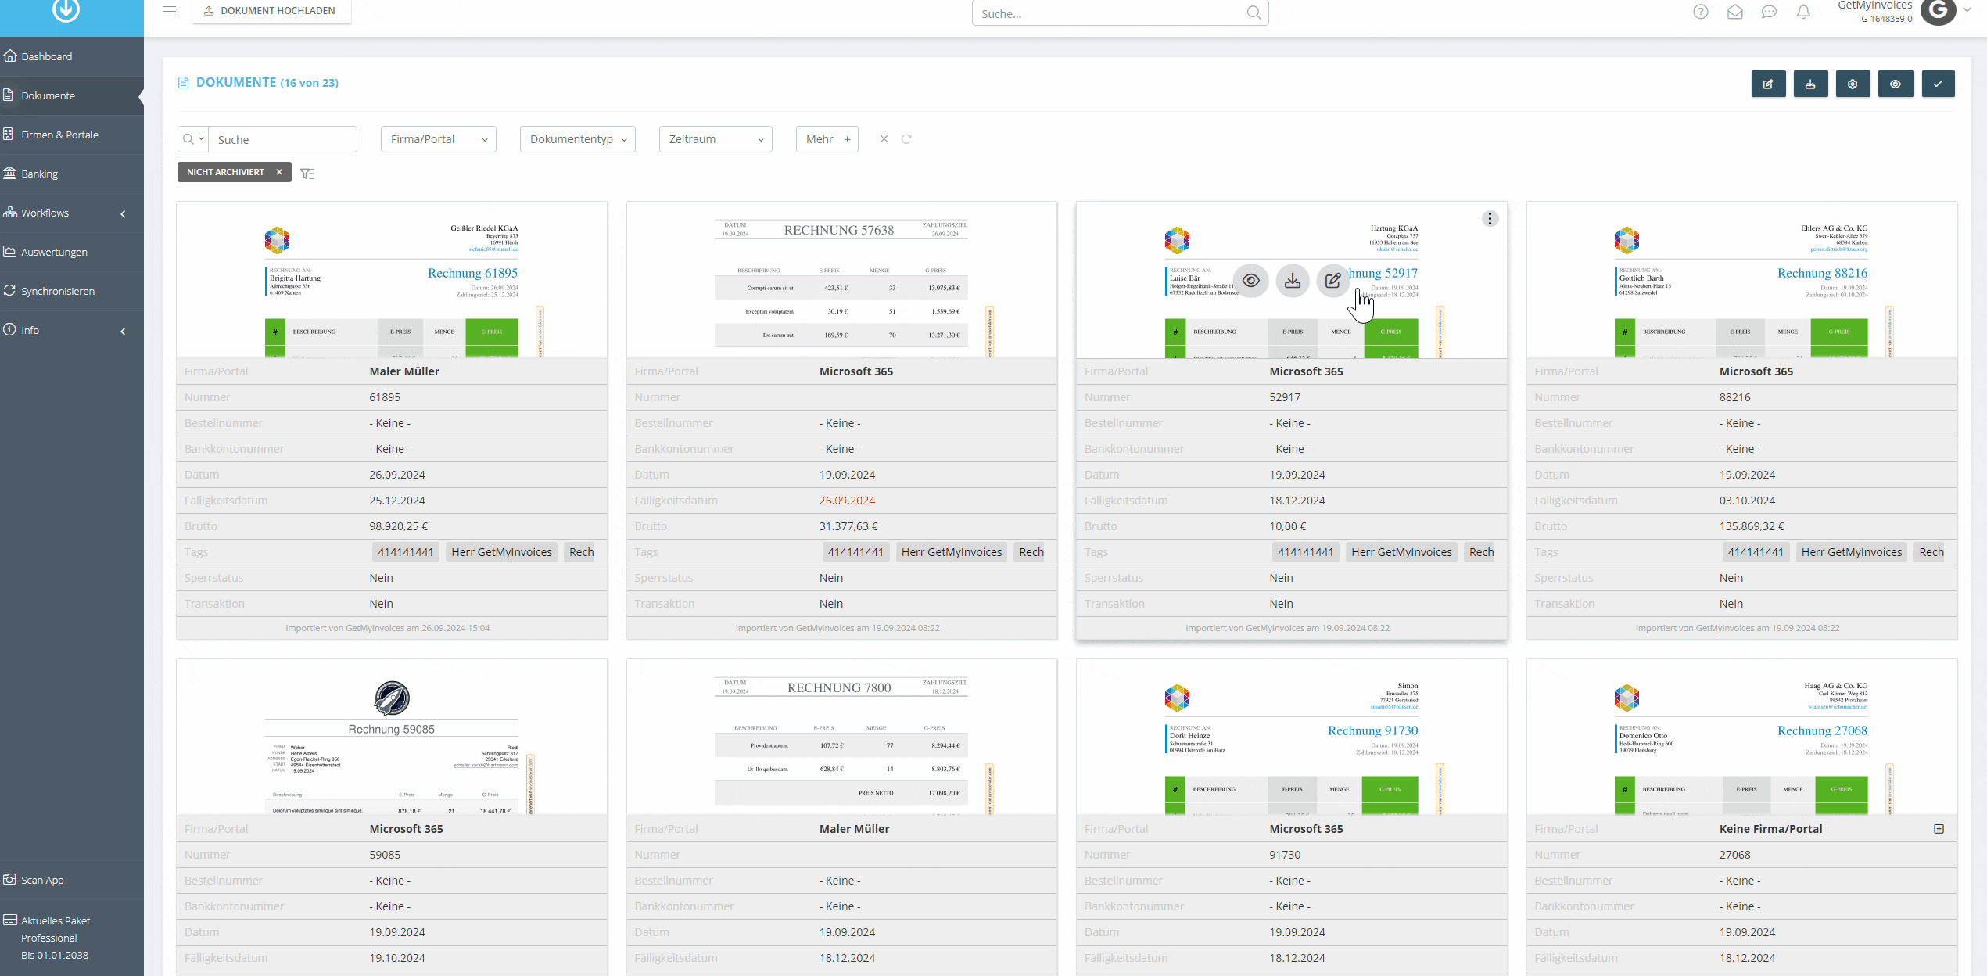This screenshot has height=976, width=1987.
Task: Open the Rechnung 61895 thumbnail
Action: 392,280
